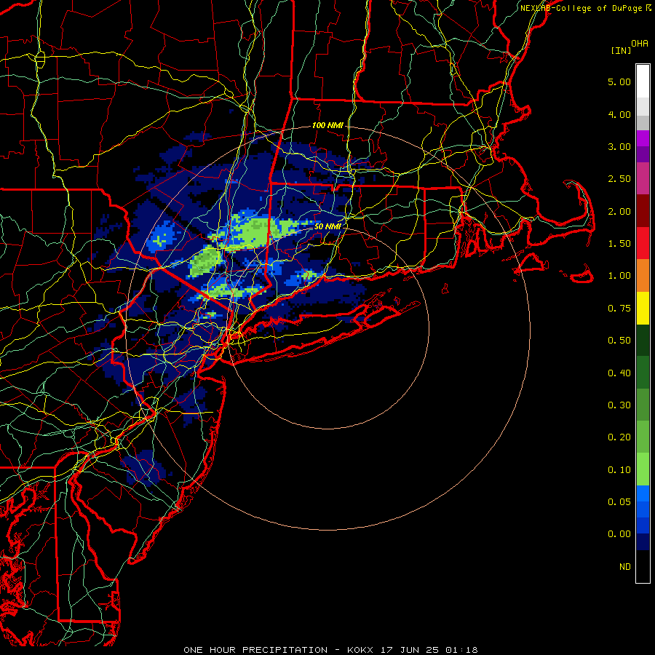The width and height of the screenshot is (655, 655).
Task: Click the 0.30 legend value
Action: 619,405
